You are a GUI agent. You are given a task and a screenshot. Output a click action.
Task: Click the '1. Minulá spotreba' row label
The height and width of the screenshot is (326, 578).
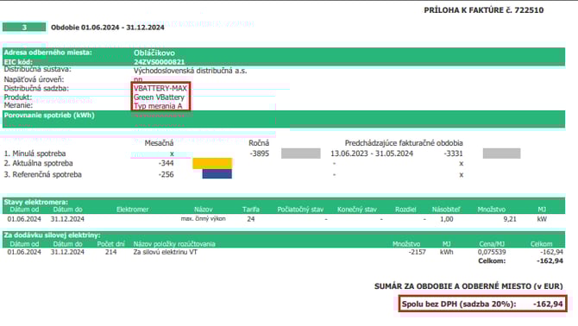pos(35,154)
